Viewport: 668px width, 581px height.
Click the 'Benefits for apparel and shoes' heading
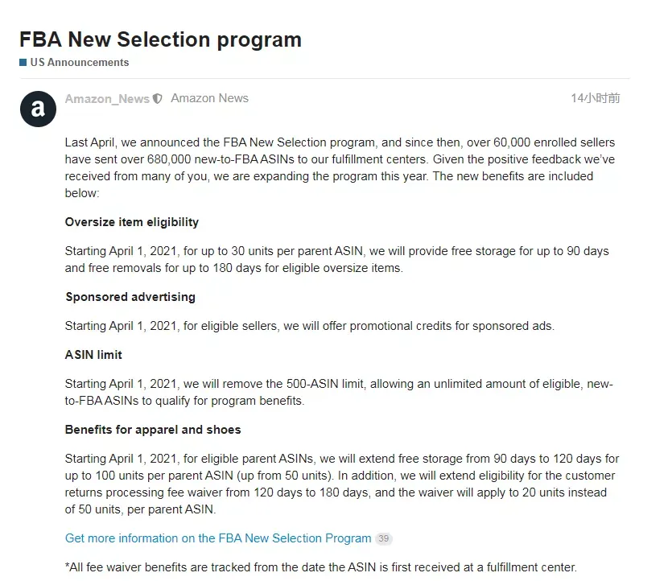(x=153, y=430)
